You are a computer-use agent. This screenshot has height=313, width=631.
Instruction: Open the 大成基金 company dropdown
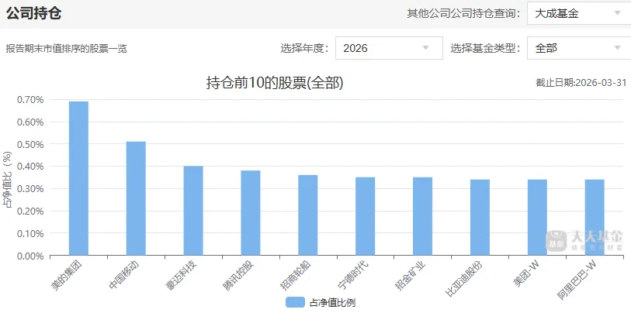point(579,14)
